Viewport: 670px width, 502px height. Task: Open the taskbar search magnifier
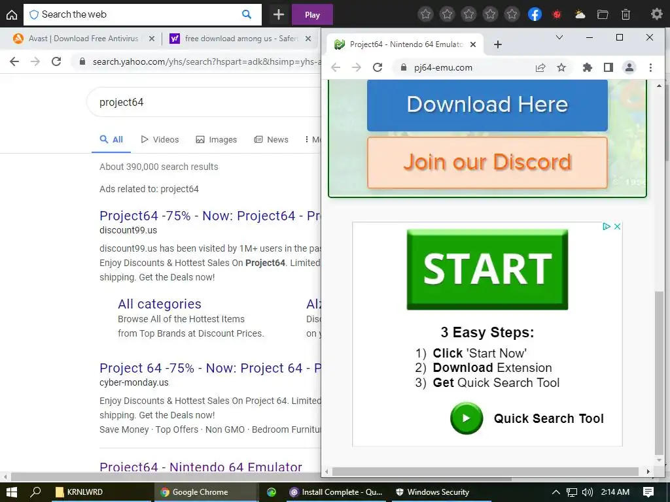(x=35, y=492)
